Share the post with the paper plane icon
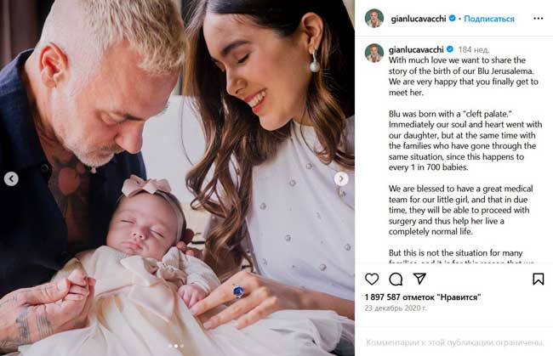The width and height of the screenshot is (553, 356). (419, 279)
